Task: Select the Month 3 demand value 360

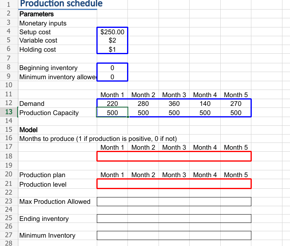Action: pos(174,103)
